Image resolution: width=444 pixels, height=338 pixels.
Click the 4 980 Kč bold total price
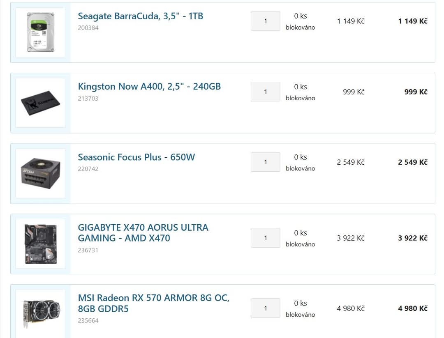tap(413, 308)
